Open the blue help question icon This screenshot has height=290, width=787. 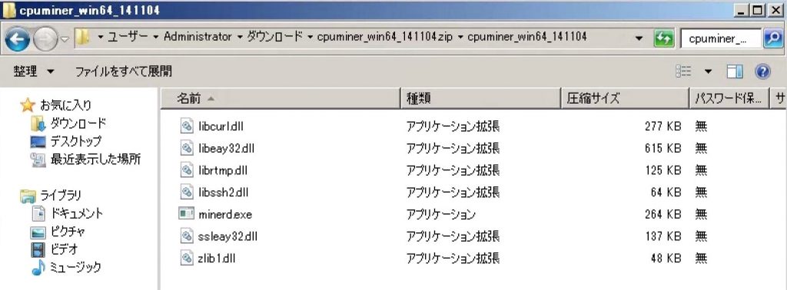(x=762, y=71)
